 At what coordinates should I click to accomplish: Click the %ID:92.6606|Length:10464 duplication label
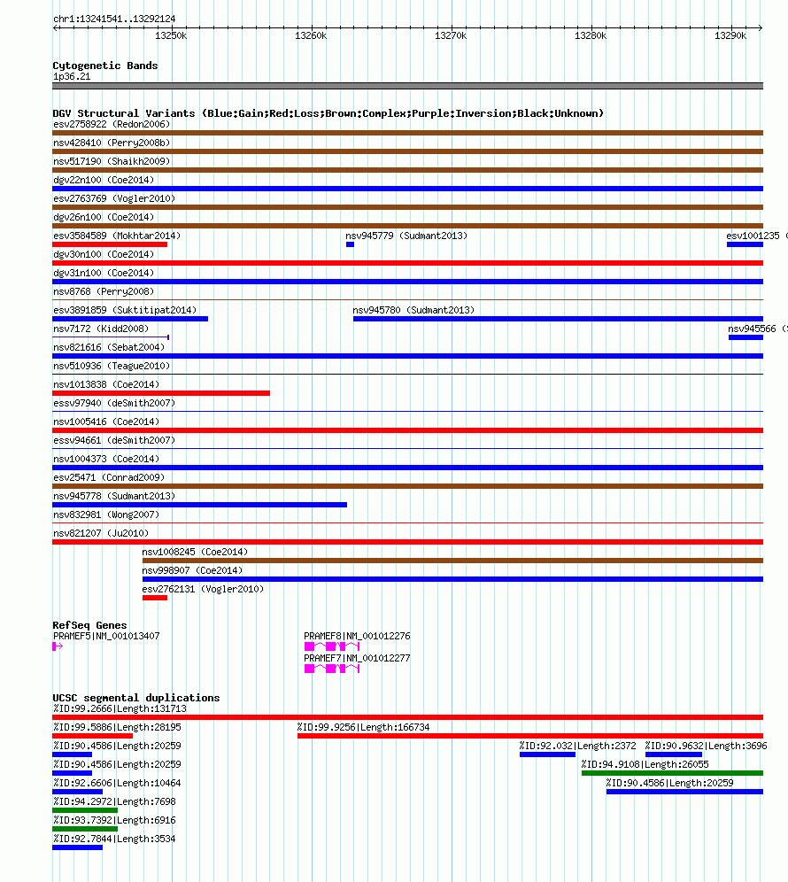(117, 783)
